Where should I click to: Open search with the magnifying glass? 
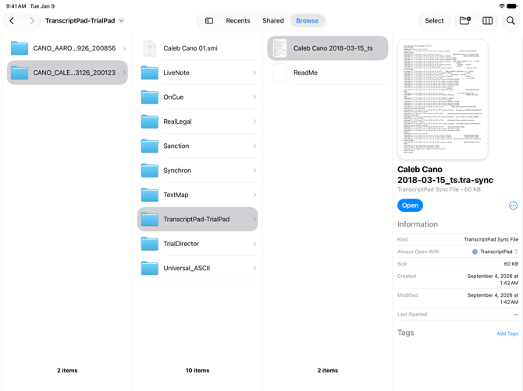511,20
